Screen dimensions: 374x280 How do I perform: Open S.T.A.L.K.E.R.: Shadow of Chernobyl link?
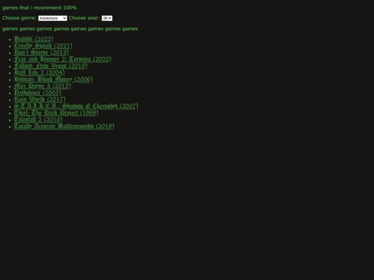[76, 106]
